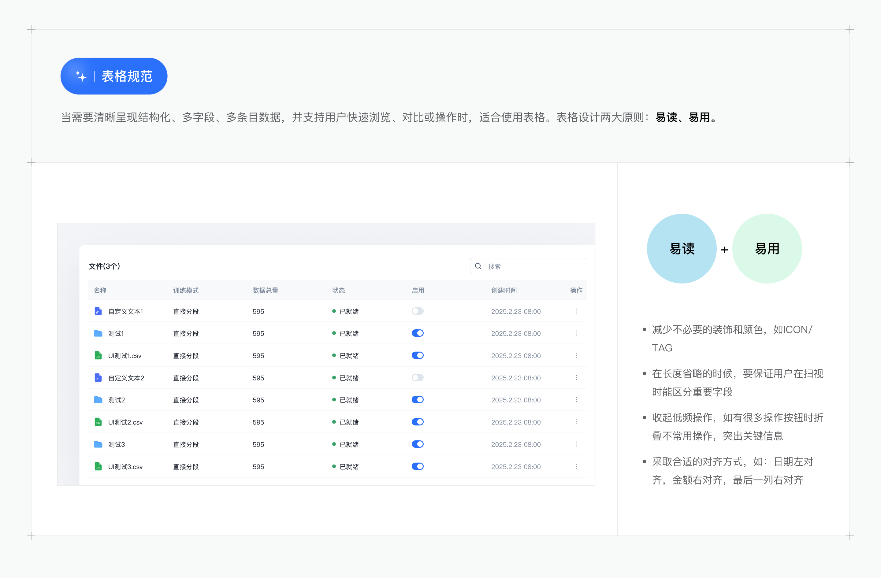This screenshot has width=881, height=578.
Task: Click the 状态 column header
Action: click(x=338, y=291)
